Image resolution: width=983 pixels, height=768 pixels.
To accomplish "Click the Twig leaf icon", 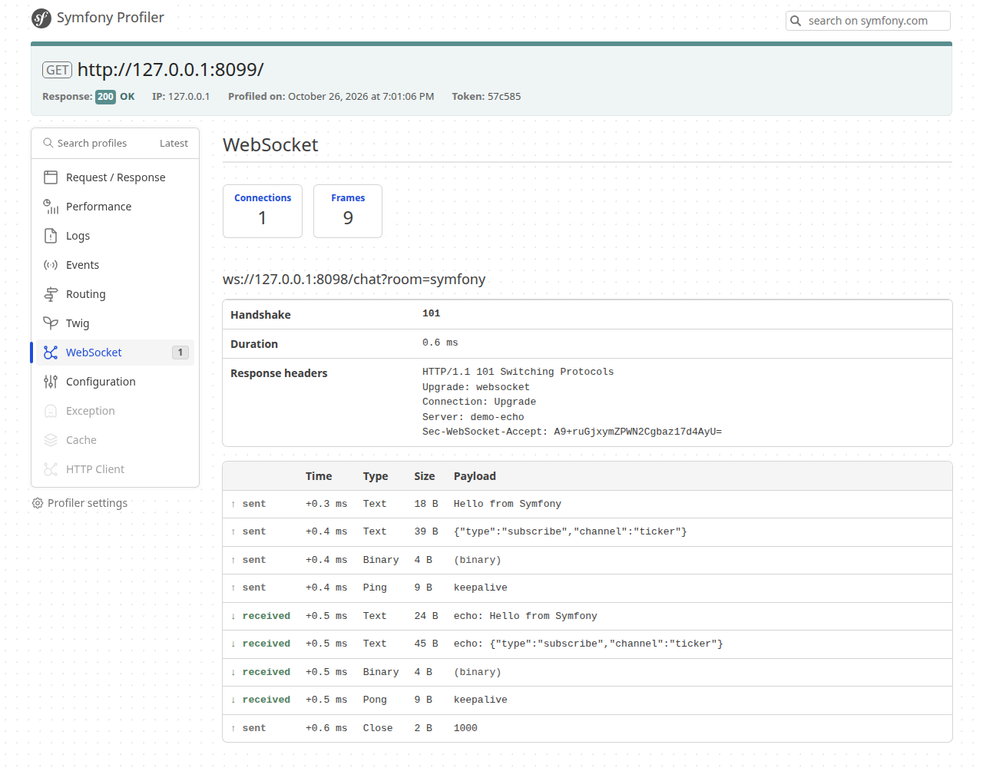I will click(51, 323).
